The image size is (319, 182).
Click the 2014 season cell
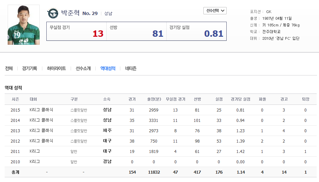(x=15, y=121)
